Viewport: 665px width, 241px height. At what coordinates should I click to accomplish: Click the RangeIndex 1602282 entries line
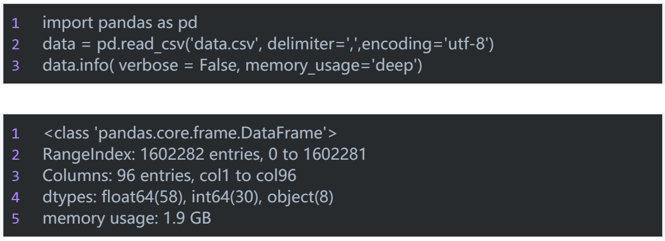pyautogui.click(x=205, y=154)
